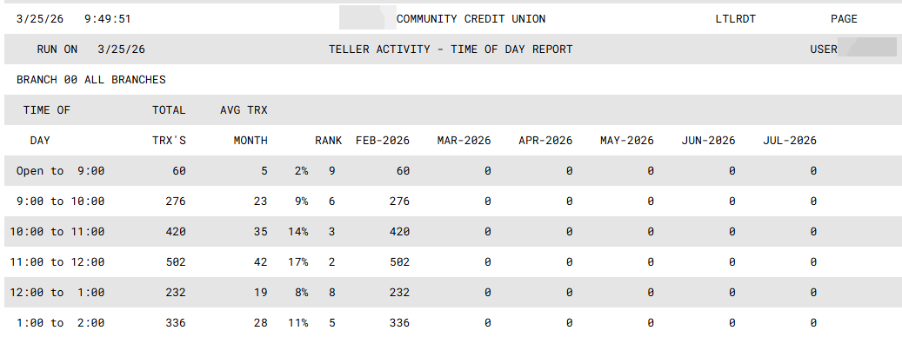Image resolution: width=902 pixels, height=337 pixels.
Task: Click the AVG TRX column header
Action: [244, 110]
